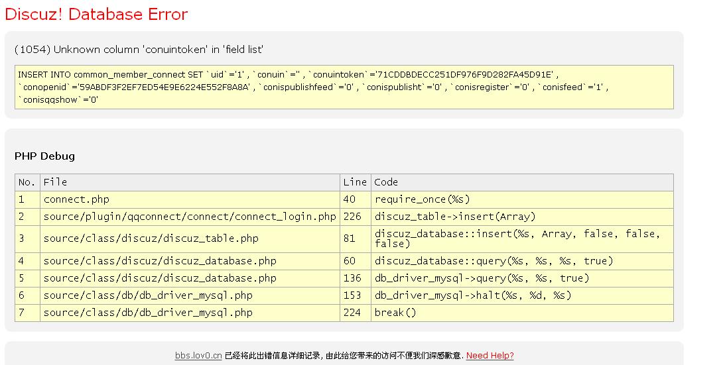The image size is (725, 365).
Task: Click the "File" column header
Action: point(56,182)
